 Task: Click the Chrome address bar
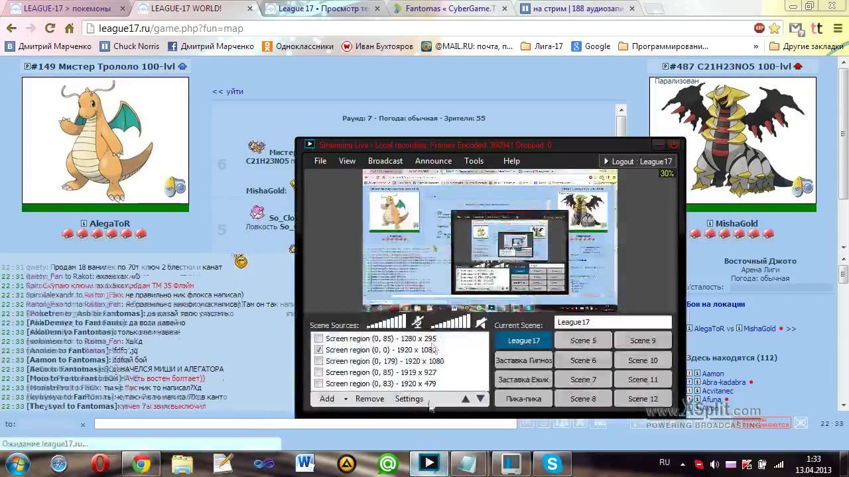pos(423,28)
